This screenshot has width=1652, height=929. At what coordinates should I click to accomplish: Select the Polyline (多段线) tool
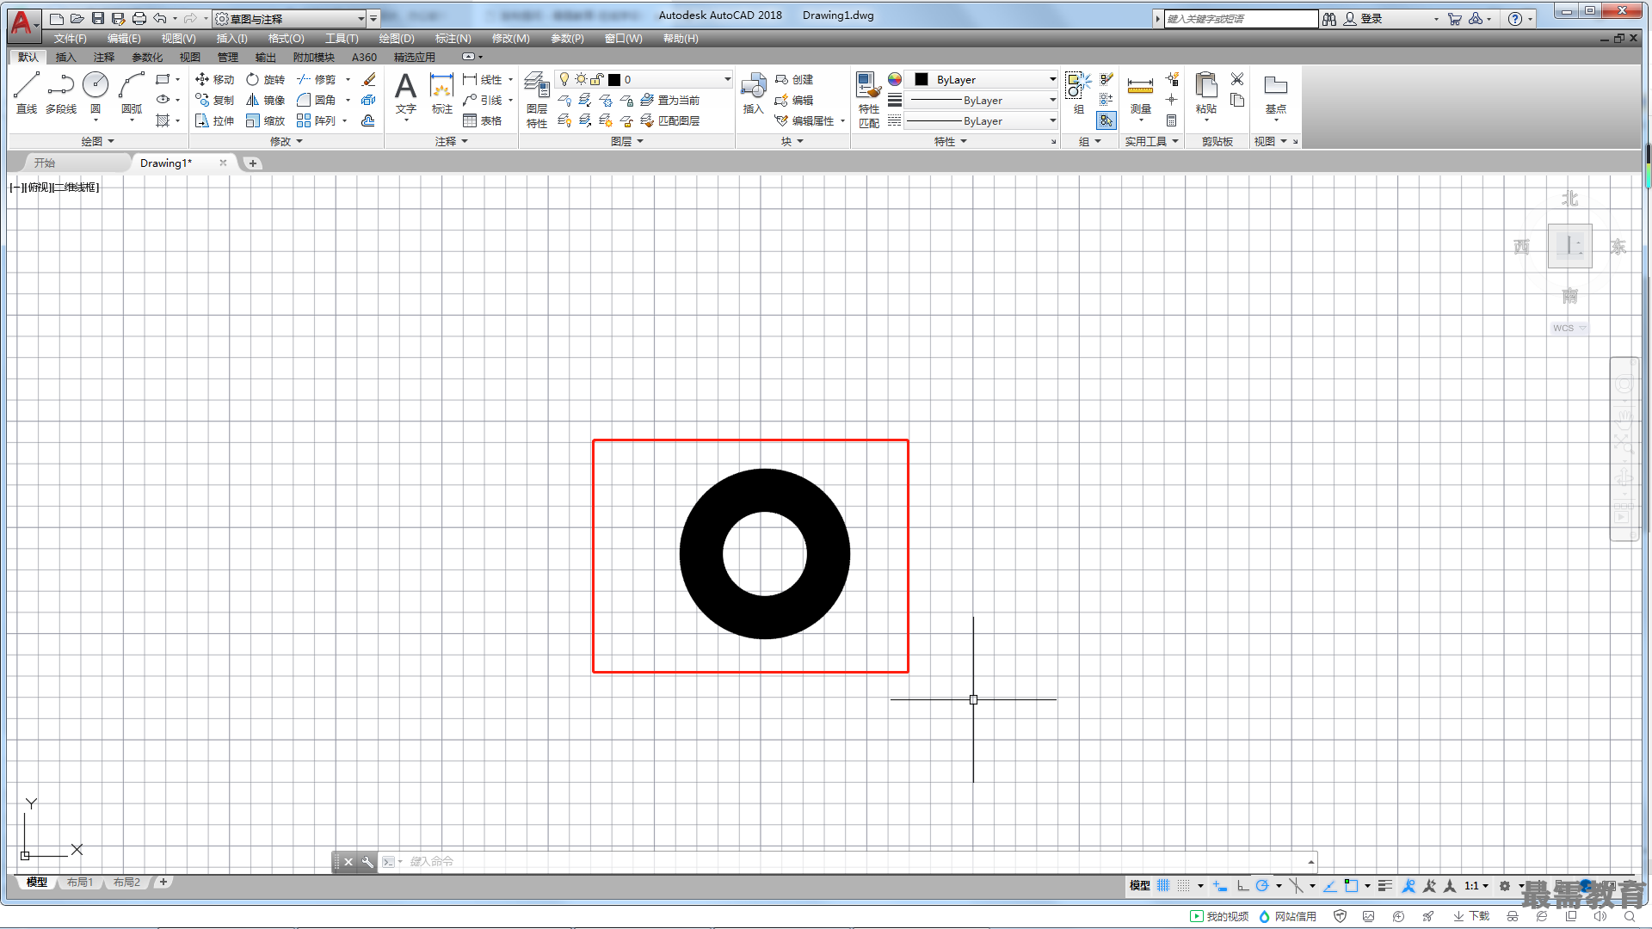pyautogui.click(x=61, y=92)
